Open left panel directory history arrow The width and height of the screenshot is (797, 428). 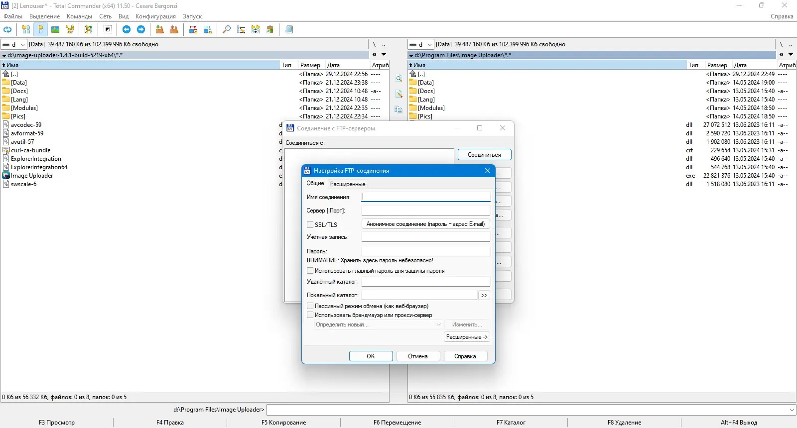[384, 55]
